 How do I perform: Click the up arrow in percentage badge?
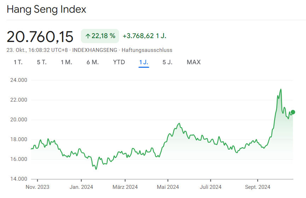point(88,36)
